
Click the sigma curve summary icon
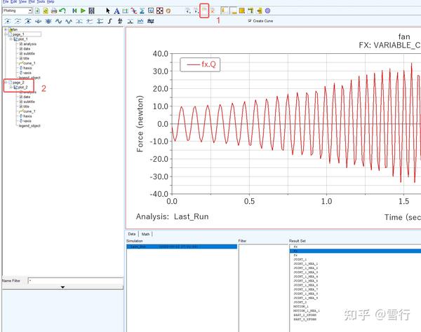[x=142, y=11]
